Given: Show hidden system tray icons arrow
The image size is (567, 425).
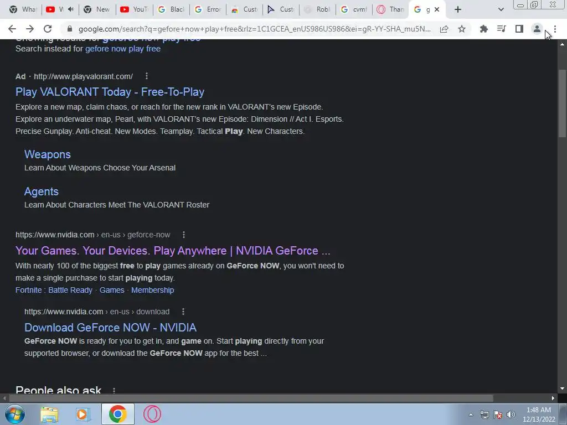Looking at the screenshot, I should click(471, 414).
